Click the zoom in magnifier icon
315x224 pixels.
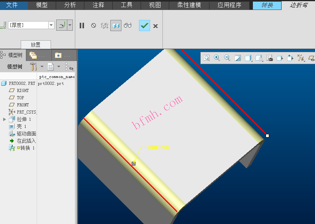[x=217, y=58]
